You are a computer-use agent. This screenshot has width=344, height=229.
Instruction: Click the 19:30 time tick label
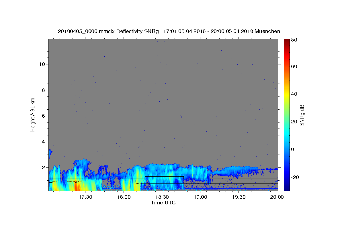[x=239, y=197]
